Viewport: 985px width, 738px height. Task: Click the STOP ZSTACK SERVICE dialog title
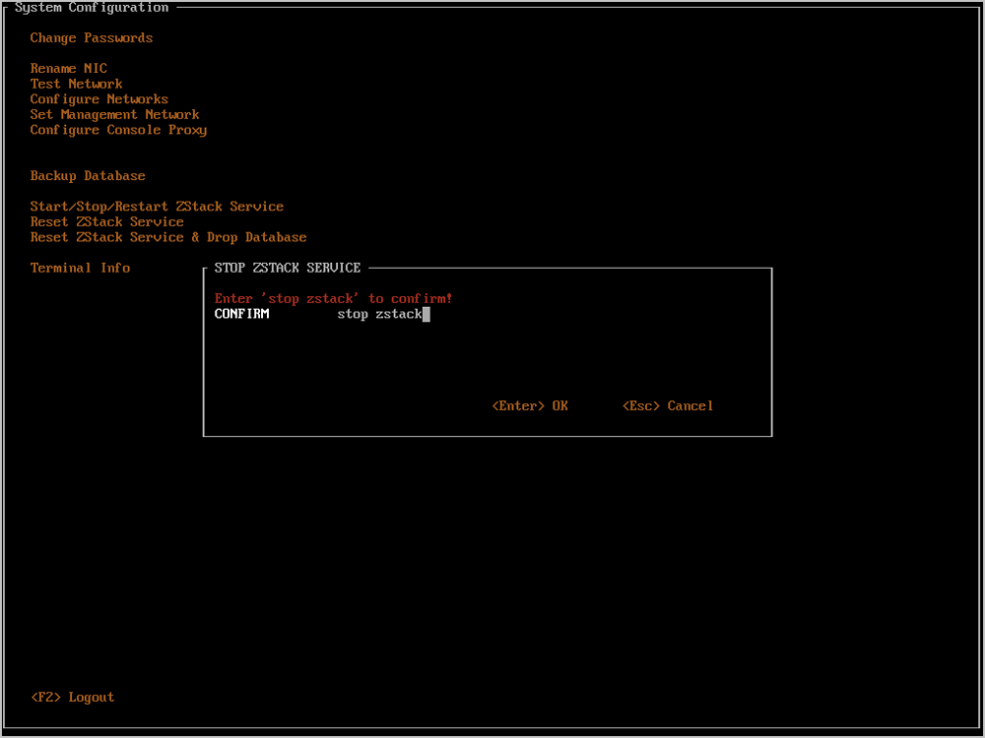[x=288, y=268]
